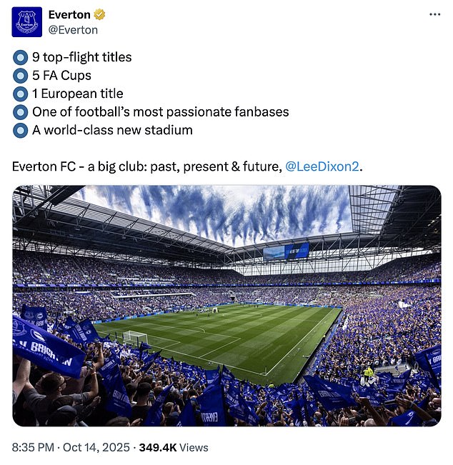View the 349.4K Views analytics
The image size is (453, 465).
[x=173, y=447]
